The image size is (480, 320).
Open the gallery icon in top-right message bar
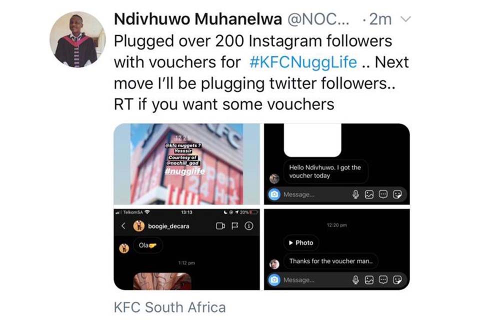369,194
